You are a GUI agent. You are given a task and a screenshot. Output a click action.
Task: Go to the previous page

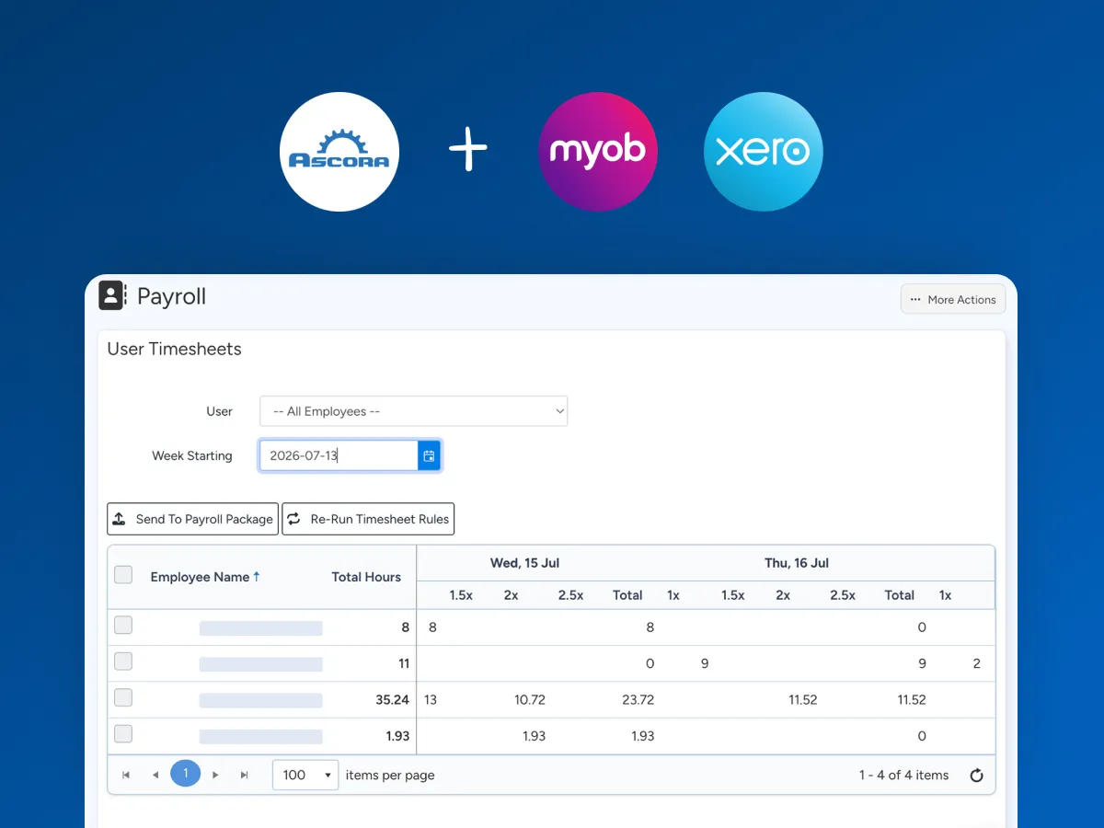point(155,775)
